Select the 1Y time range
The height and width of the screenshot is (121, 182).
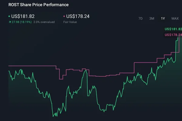(x=163, y=18)
